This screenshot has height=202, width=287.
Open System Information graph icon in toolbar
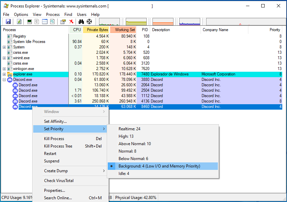coord(29,22)
